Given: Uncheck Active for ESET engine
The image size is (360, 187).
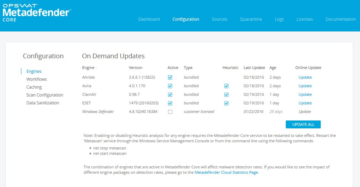Looking at the screenshot, I should (x=170, y=103).
